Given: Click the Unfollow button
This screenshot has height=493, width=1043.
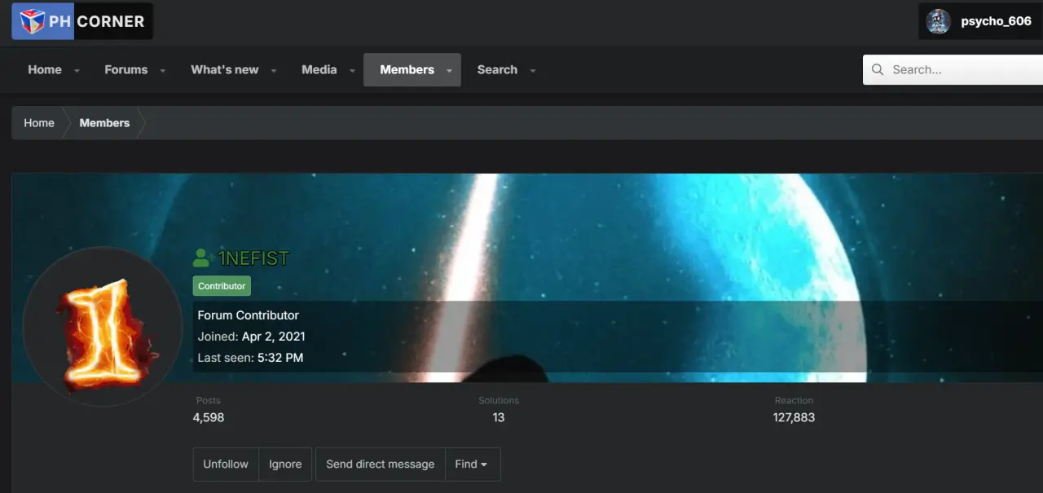Looking at the screenshot, I should click(226, 464).
